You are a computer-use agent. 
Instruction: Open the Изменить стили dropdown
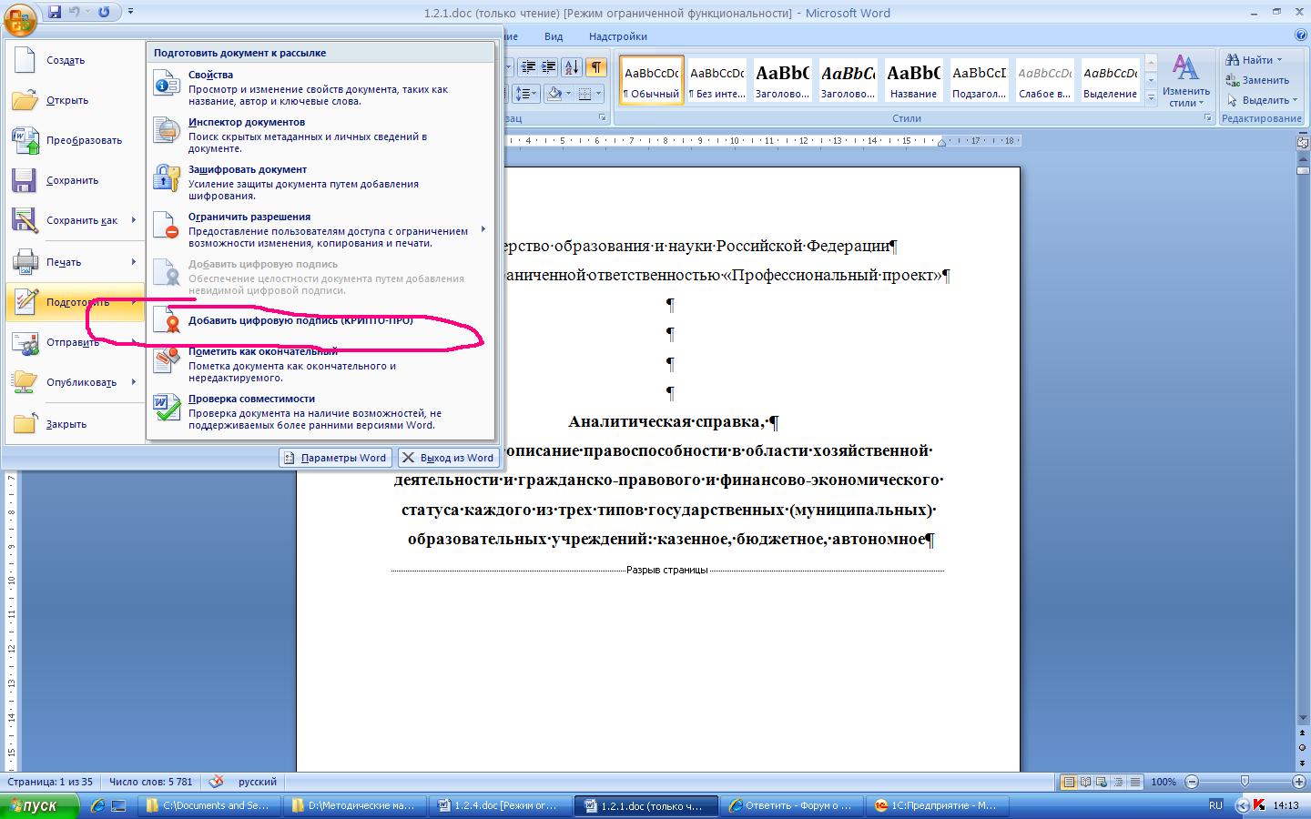1185,82
